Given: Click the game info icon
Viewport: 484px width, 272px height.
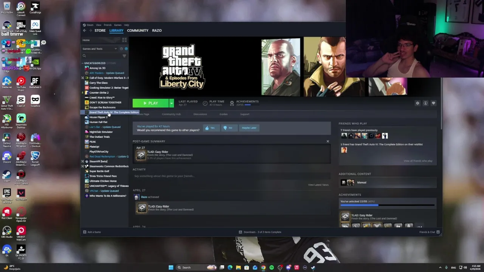Looking at the screenshot, I should 425,103.
